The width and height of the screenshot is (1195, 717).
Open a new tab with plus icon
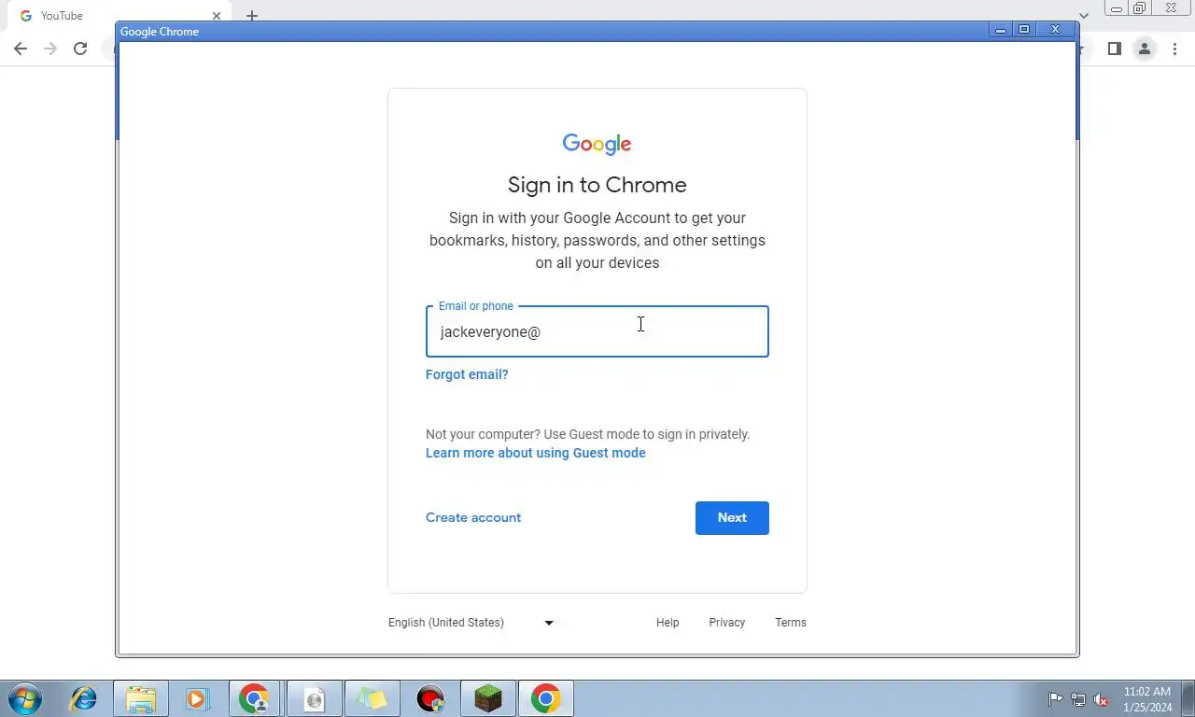(x=252, y=16)
